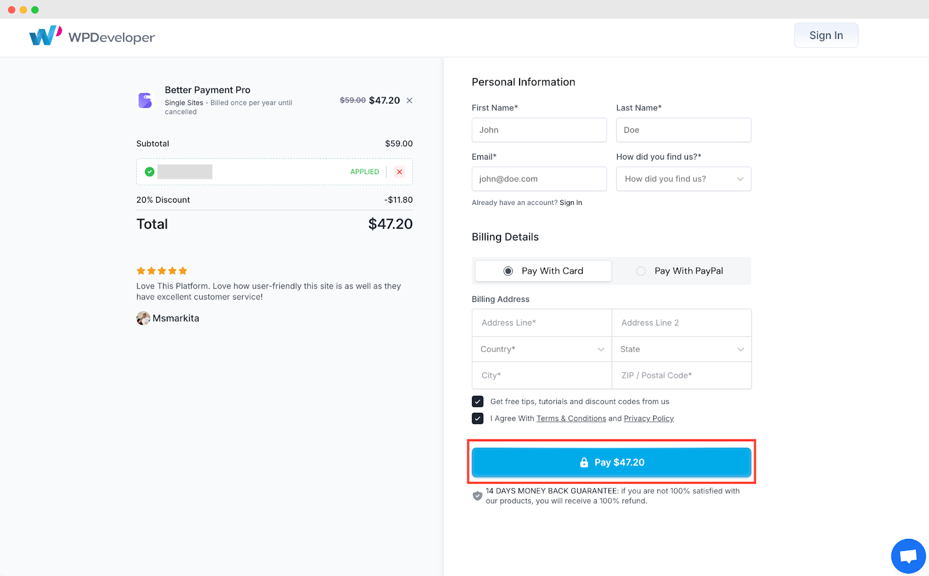
Task: Toggle the Terms agreement checkbox
Action: tap(478, 419)
